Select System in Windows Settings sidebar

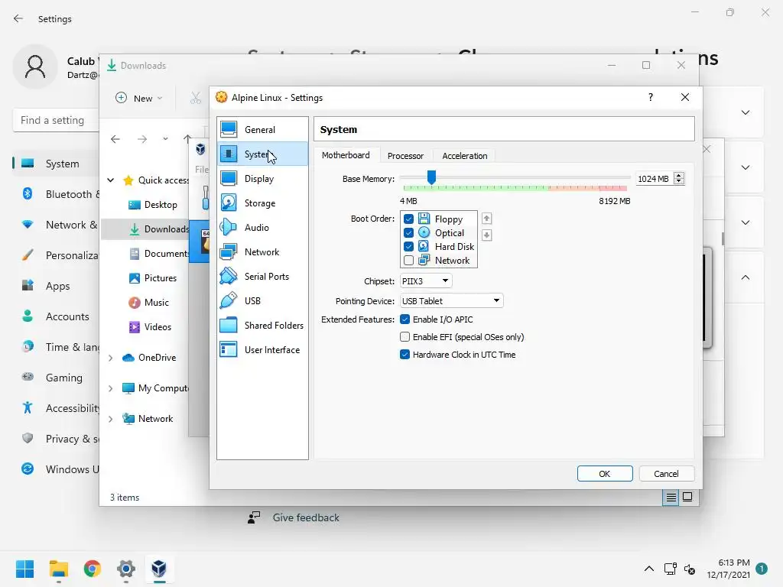click(56, 164)
